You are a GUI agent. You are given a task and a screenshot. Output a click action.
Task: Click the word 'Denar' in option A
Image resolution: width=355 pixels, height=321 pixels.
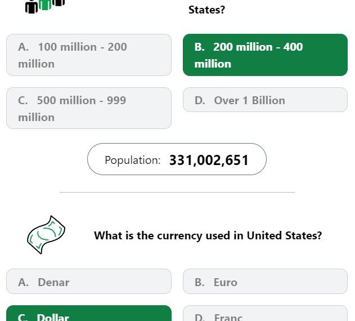pyautogui.click(x=53, y=283)
